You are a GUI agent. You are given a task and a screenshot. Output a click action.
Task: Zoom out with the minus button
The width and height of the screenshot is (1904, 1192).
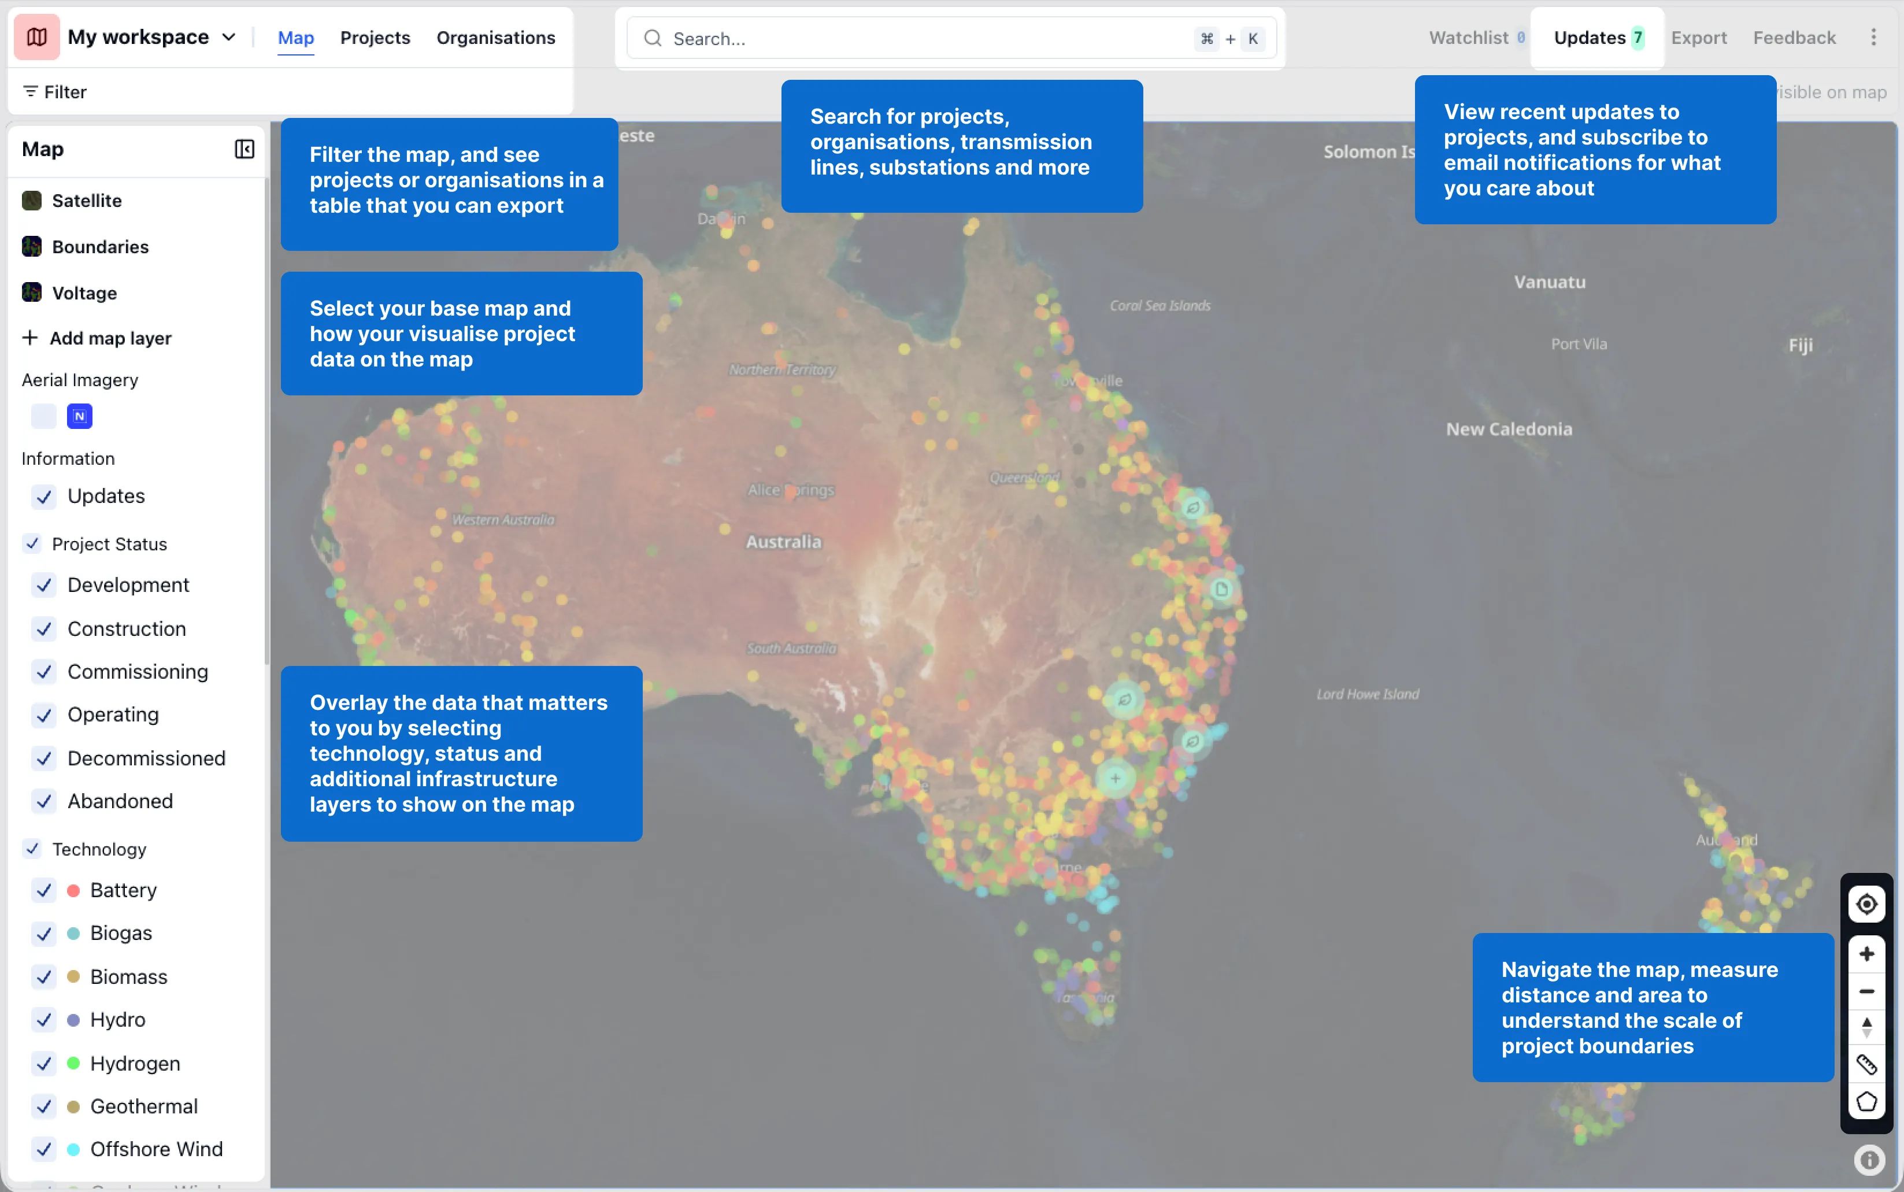coord(1866,992)
